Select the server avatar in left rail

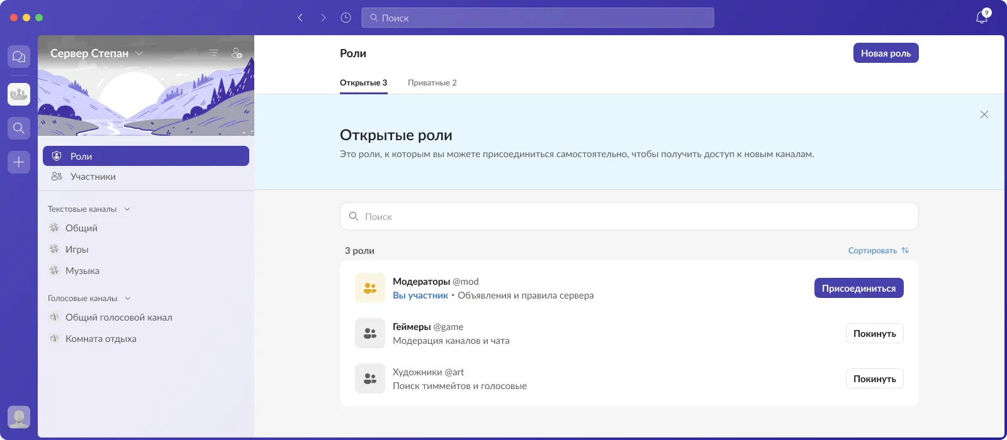click(x=19, y=94)
